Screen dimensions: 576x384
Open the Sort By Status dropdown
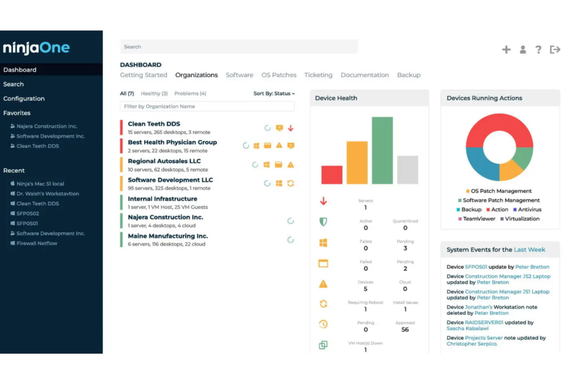coord(274,93)
